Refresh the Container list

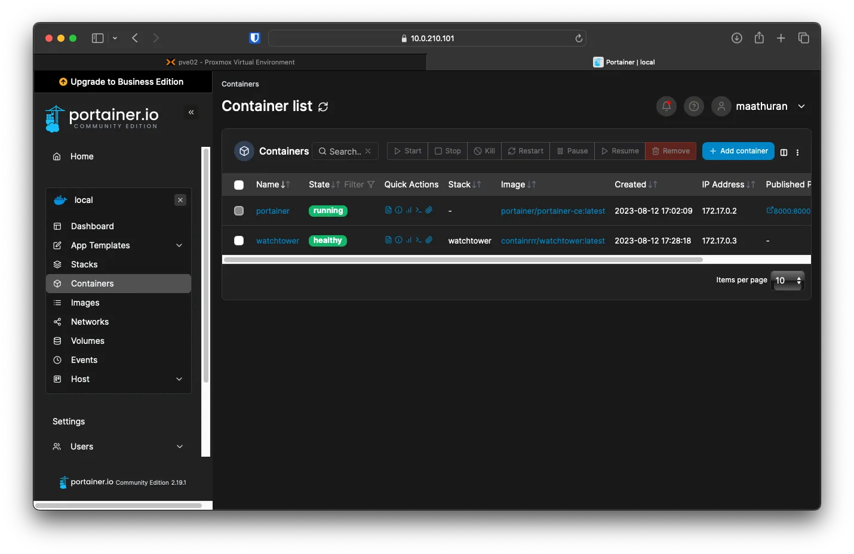coord(323,107)
